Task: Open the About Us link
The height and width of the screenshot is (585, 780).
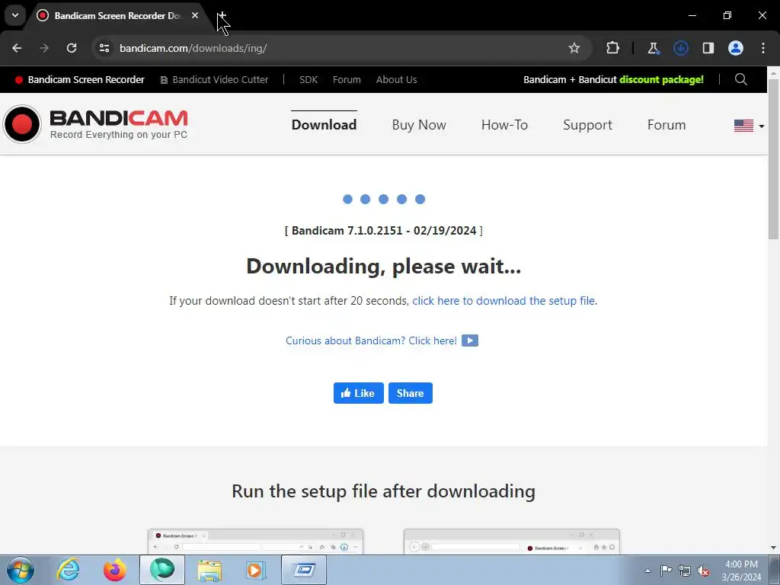Action: tap(396, 79)
